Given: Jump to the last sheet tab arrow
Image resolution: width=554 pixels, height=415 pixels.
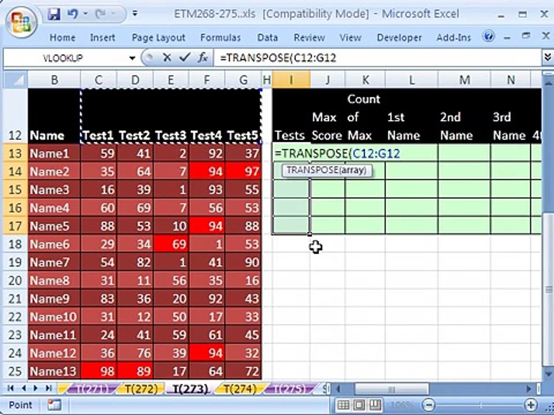Looking at the screenshot, I should coord(48,388).
